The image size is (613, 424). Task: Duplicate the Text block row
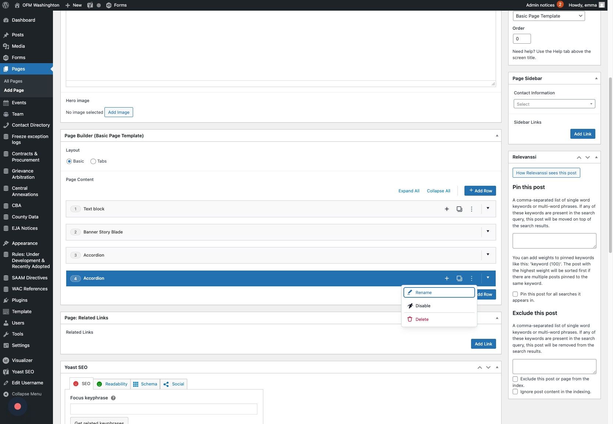(459, 209)
